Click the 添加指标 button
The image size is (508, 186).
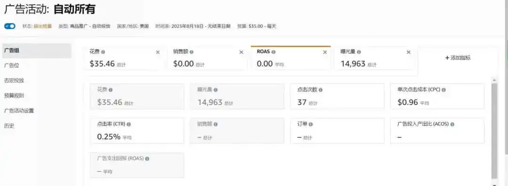pyautogui.click(x=458, y=58)
